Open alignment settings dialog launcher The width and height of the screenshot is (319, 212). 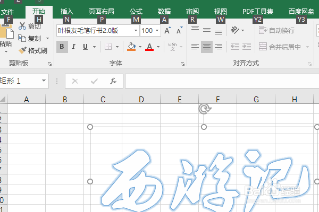pos(309,64)
